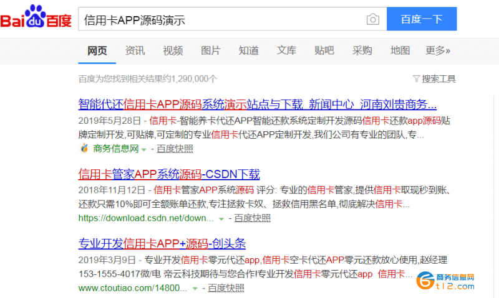
Task: Go to the 文库 tab
Action: [x=286, y=50]
